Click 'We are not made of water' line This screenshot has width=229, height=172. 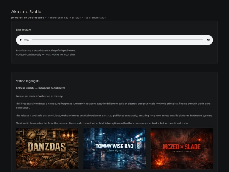point(39,96)
